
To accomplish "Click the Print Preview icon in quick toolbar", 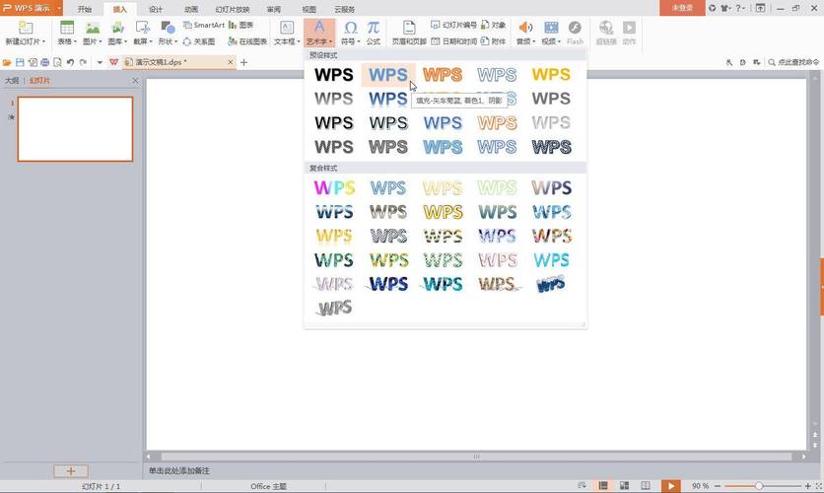I will click(x=57, y=62).
